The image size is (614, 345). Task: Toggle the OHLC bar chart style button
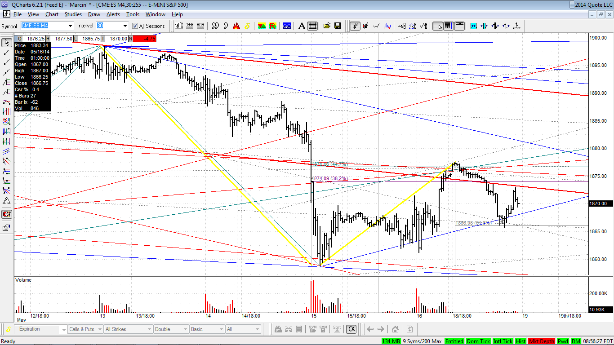[x=355, y=26]
